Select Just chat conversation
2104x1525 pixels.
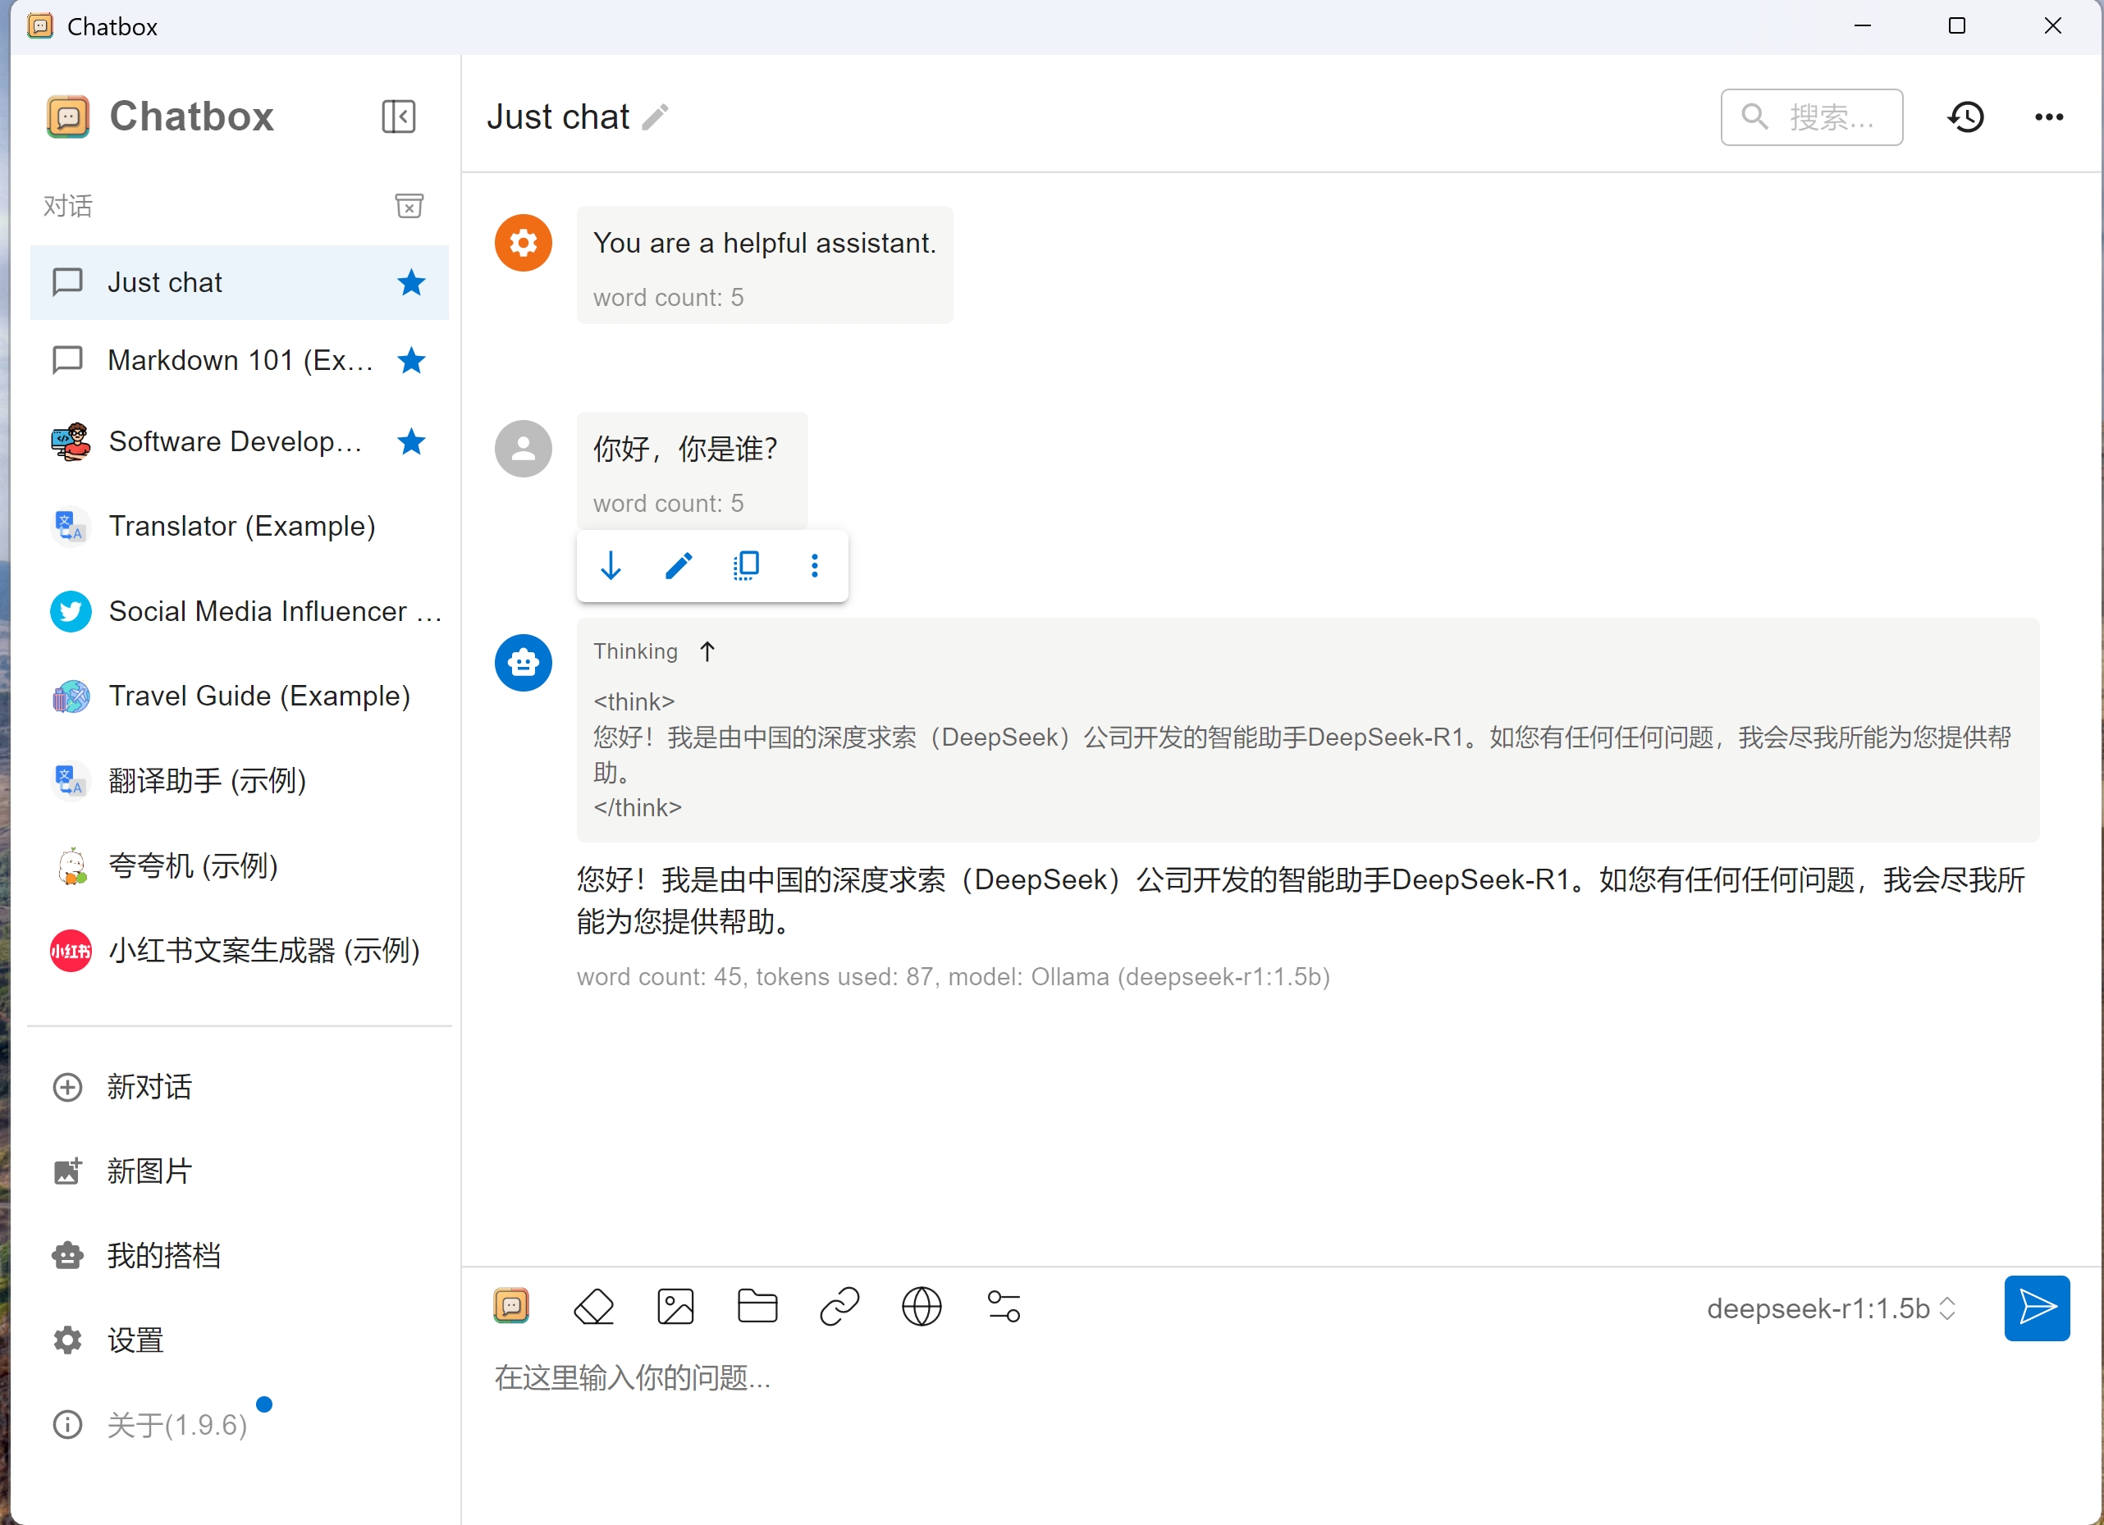240,282
